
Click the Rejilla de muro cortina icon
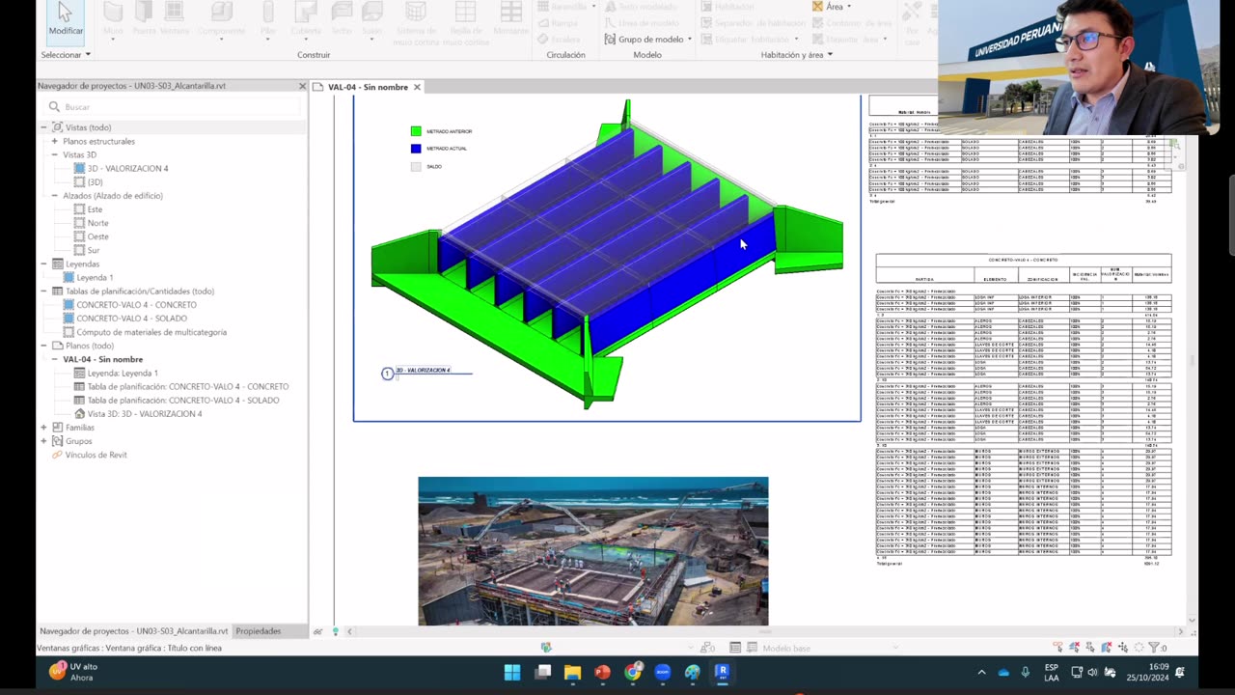pyautogui.click(x=465, y=23)
